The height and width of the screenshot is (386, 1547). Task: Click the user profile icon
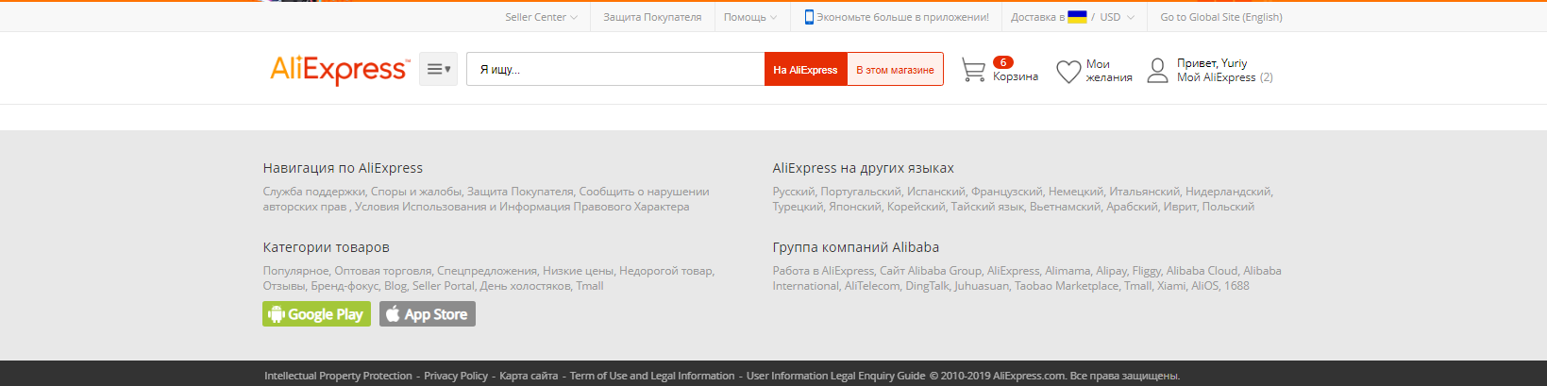click(1158, 70)
